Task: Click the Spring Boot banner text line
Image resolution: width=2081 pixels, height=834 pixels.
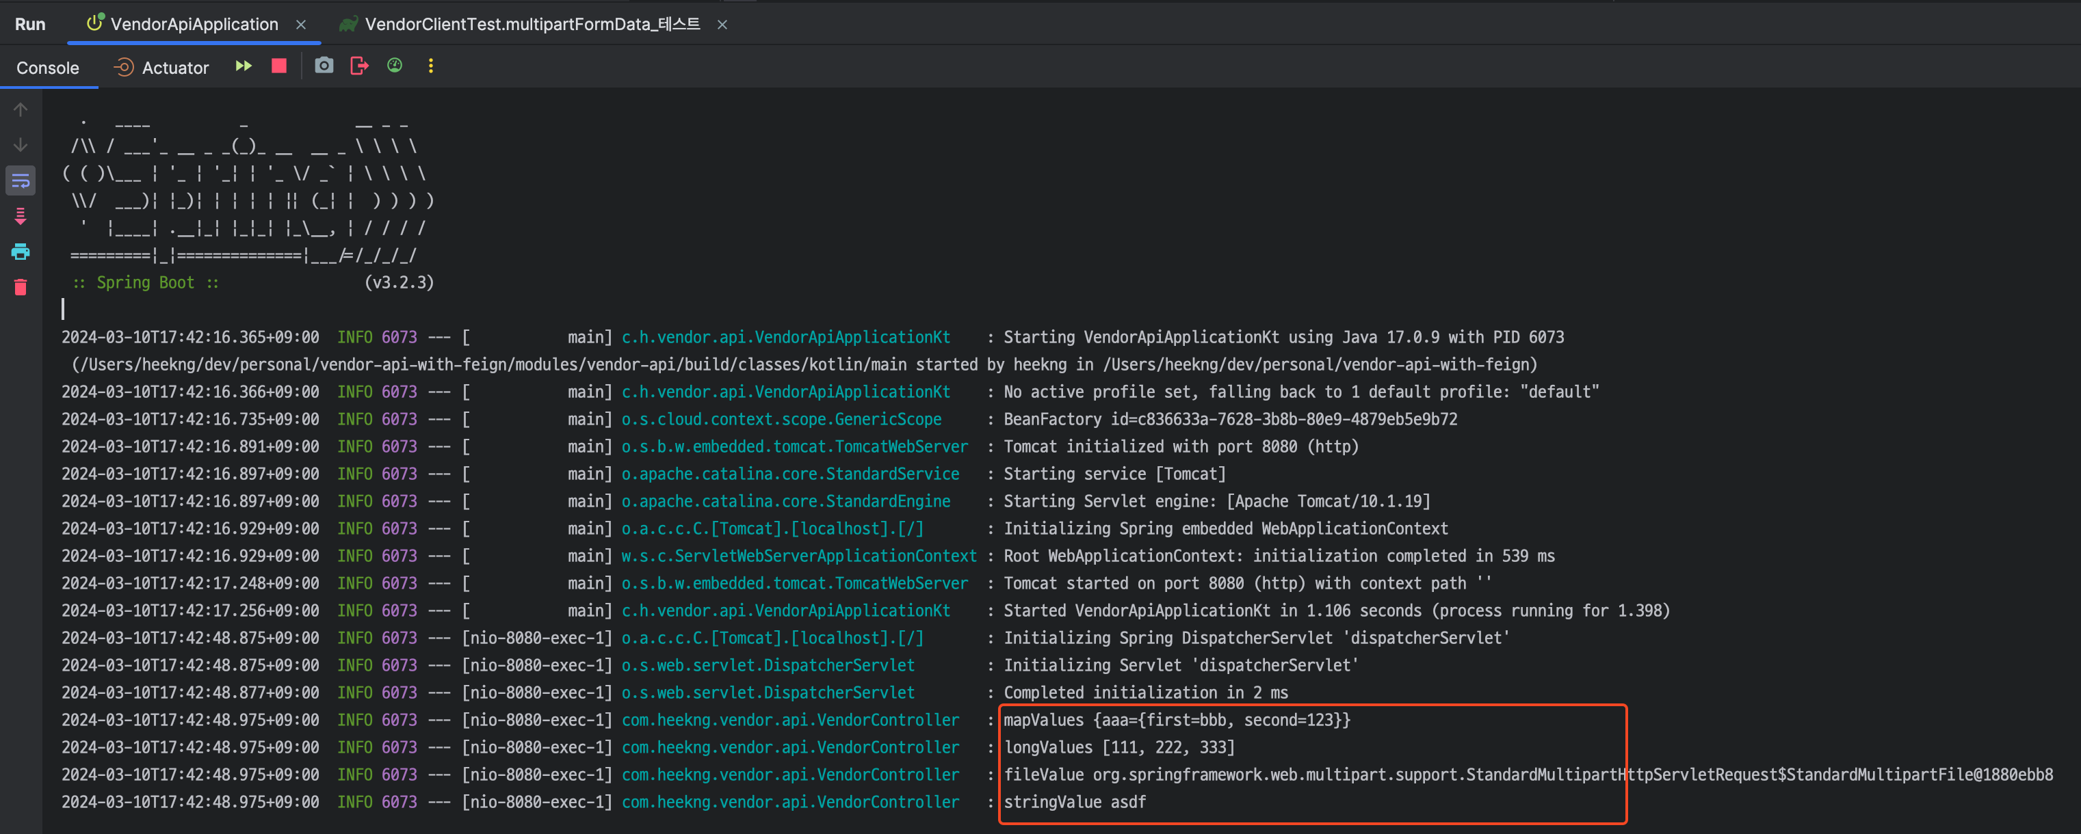Action: [146, 282]
